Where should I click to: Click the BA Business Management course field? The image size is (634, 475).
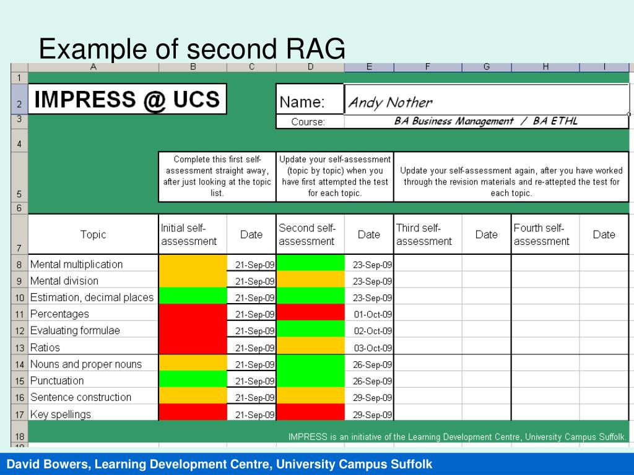[x=487, y=122]
